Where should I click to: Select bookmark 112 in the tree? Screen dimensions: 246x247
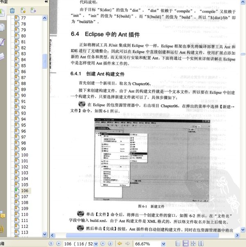click(x=25, y=227)
